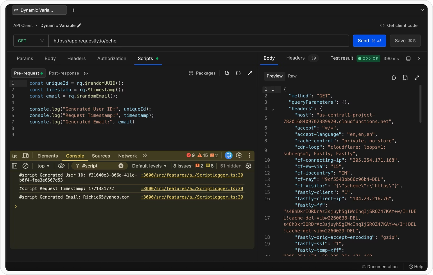Click the response body vertical scrollbar
Viewport: 433px width, 275px height.
pos(420,104)
